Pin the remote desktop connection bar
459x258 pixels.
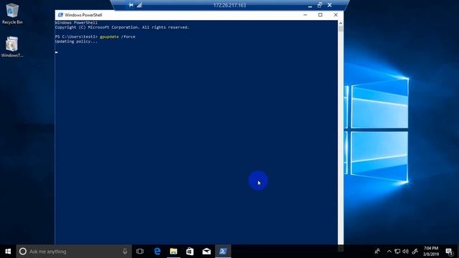pyautogui.click(x=131, y=5)
